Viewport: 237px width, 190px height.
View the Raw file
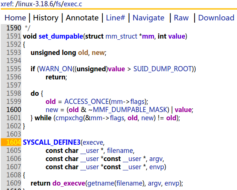181,18
